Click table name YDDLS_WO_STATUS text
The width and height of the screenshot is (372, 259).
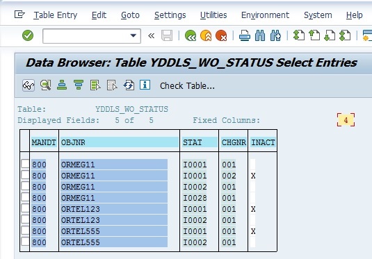pos(131,109)
